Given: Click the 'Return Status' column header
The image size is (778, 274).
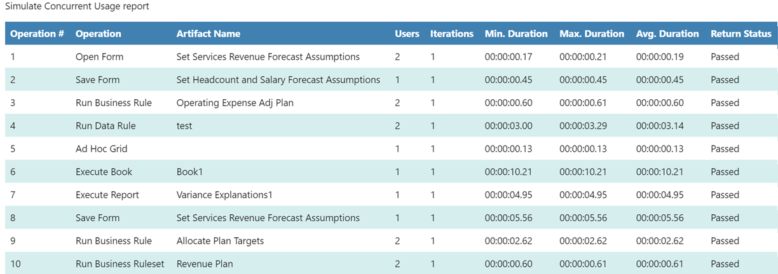Looking at the screenshot, I should click(740, 34).
